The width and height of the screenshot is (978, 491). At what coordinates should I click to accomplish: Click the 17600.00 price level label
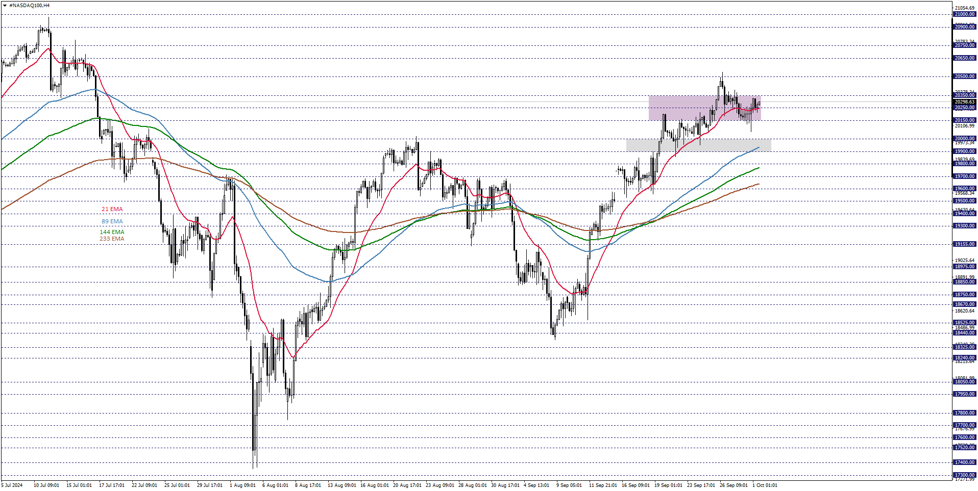click(965, 437)
